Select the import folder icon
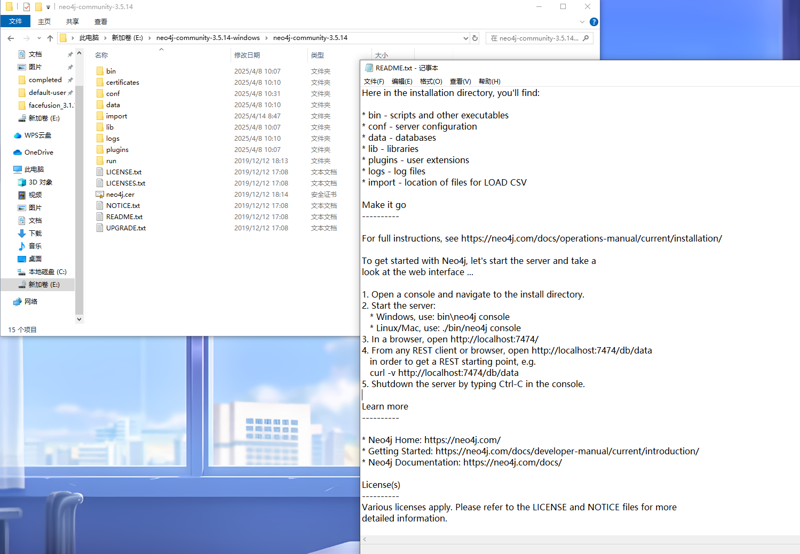 pyautogui.click(x=100, y=116)
